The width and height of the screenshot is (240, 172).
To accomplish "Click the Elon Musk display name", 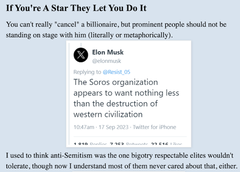I will [108, 52].
